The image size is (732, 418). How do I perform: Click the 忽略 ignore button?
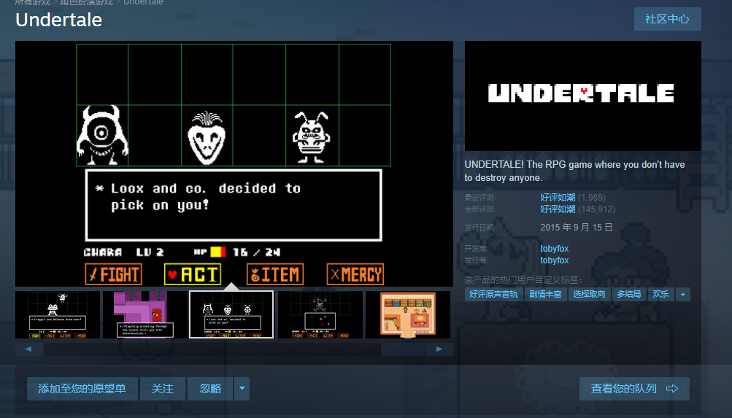[x=210, y=389]
